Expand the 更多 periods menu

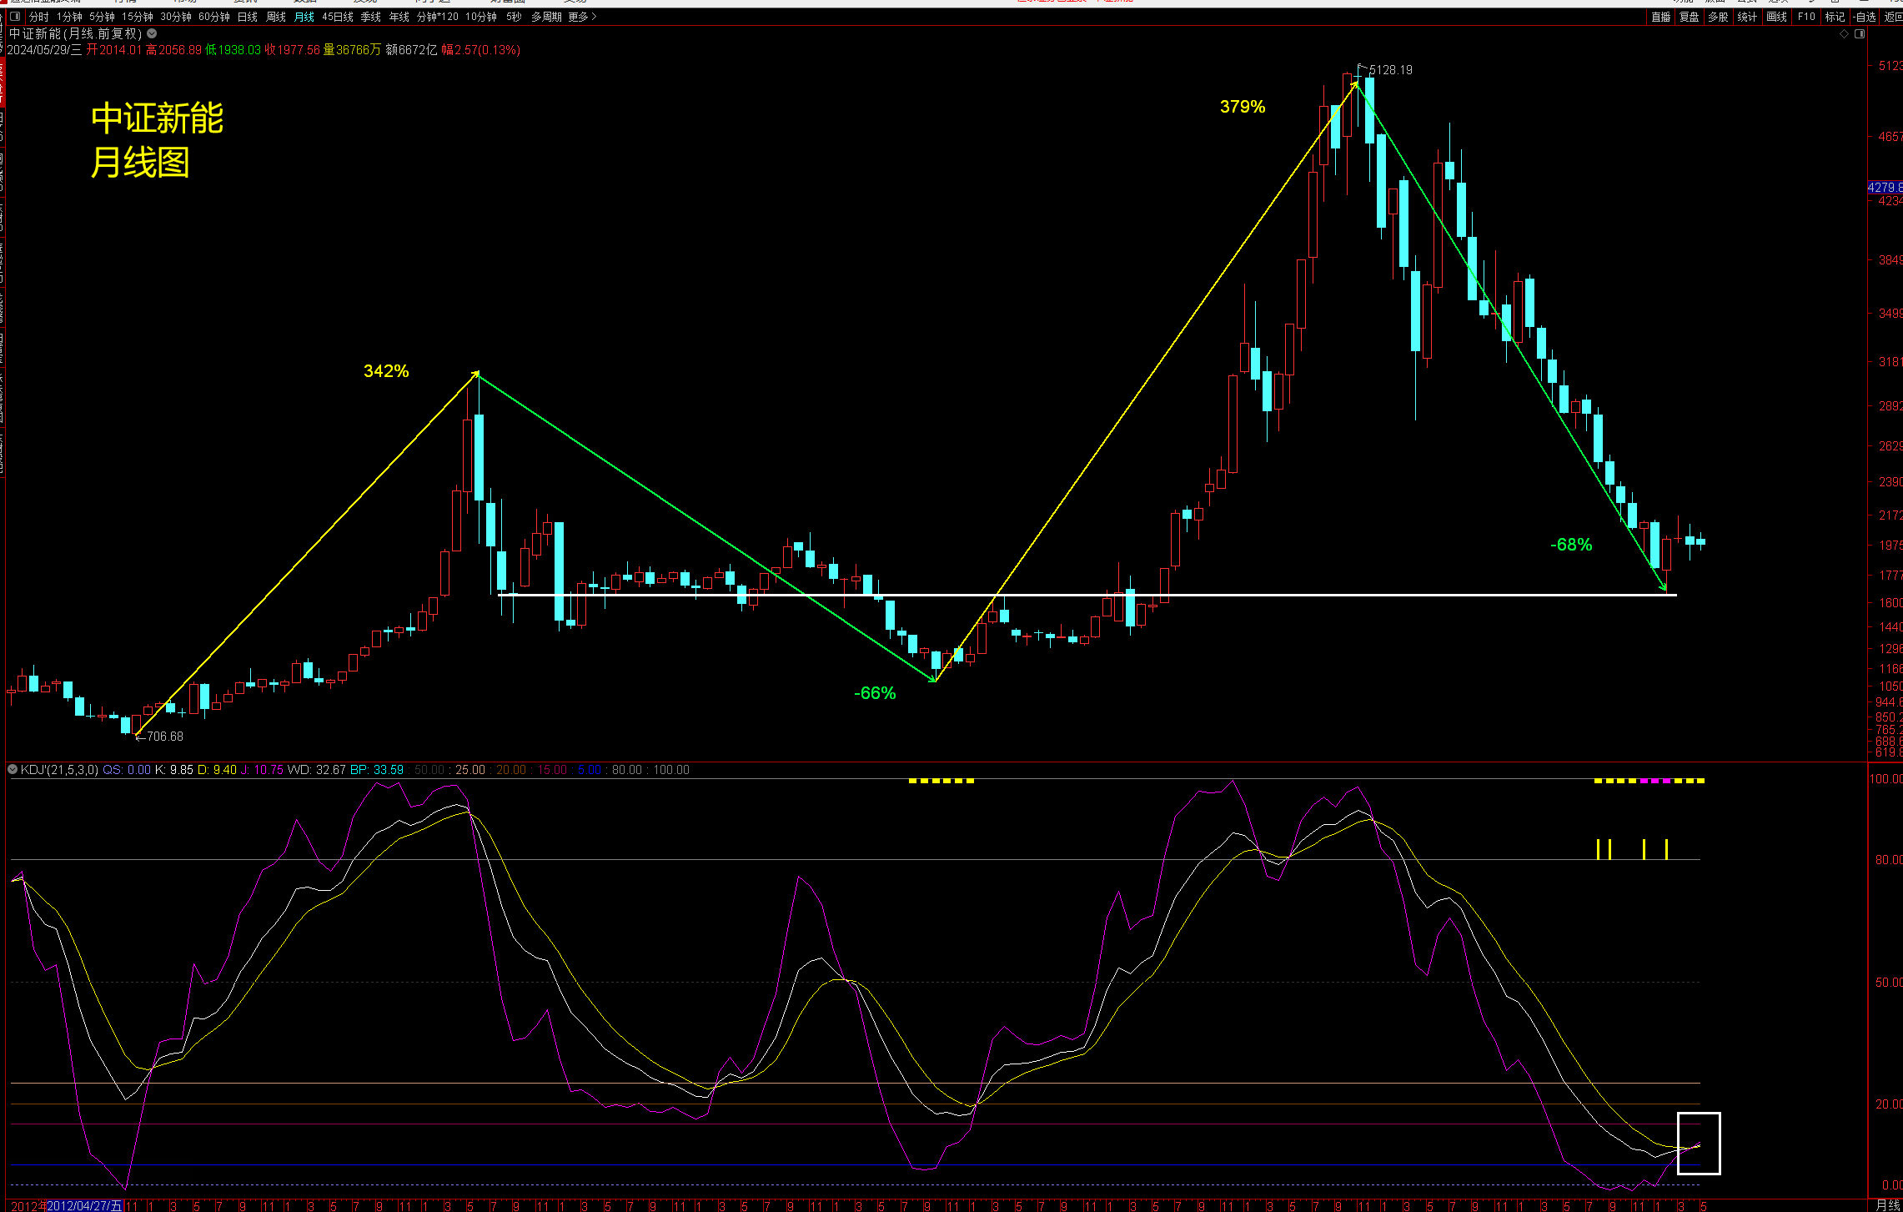point(582,17)
